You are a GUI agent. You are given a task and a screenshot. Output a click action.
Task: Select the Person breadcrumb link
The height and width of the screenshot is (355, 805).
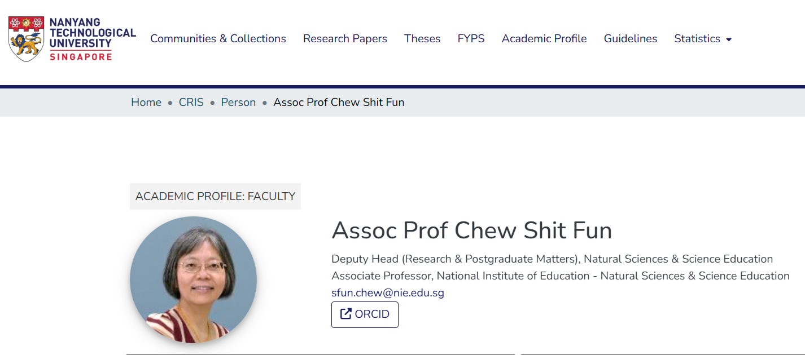pos(238,103)
